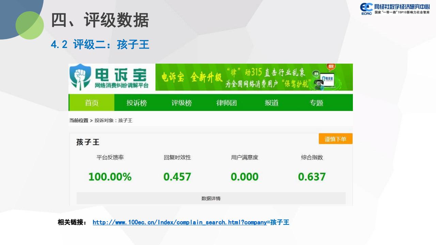Click the 电诉宝 fist shield logo

tap(80, 77)
